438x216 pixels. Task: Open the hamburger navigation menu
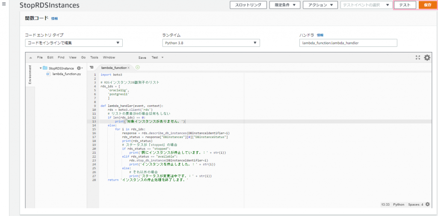4,5
